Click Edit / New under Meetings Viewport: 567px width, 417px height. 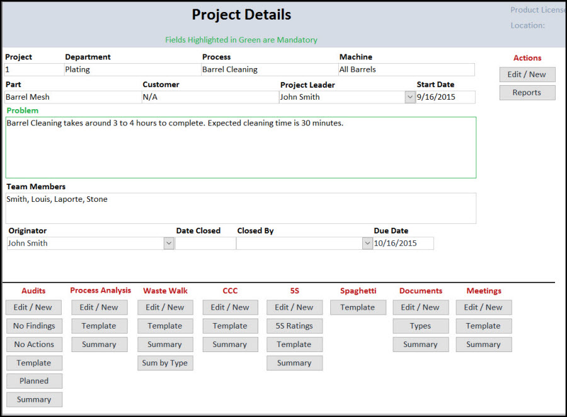coord(483,307)
